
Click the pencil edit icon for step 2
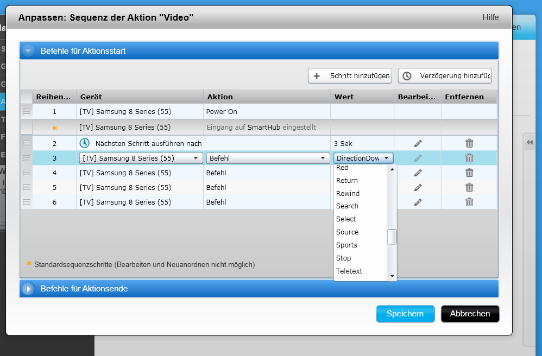click(x=418, y=143)
